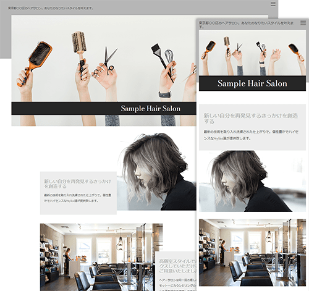Image resolution: width=309 pixels, height=291 pixels.
Task: Select the mobile hero image of hair tools
Action: pos(252,53)
